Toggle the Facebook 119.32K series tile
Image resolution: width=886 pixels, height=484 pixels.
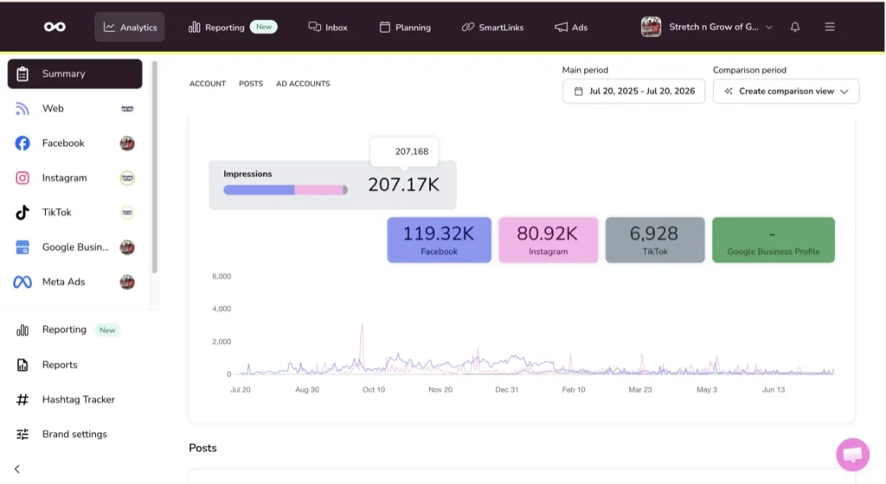pos(439,239)
